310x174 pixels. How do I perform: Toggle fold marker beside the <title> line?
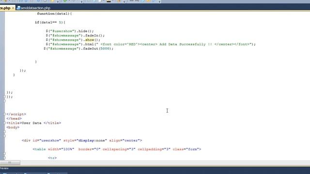point(4,123)
